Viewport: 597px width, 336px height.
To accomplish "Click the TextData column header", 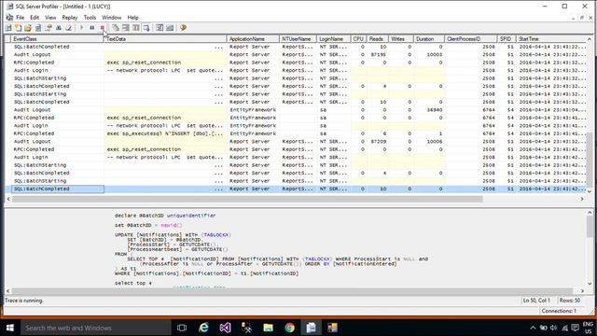I will tap(165, 39).
